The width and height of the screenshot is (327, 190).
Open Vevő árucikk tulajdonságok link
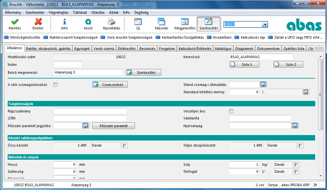point(127,37)
